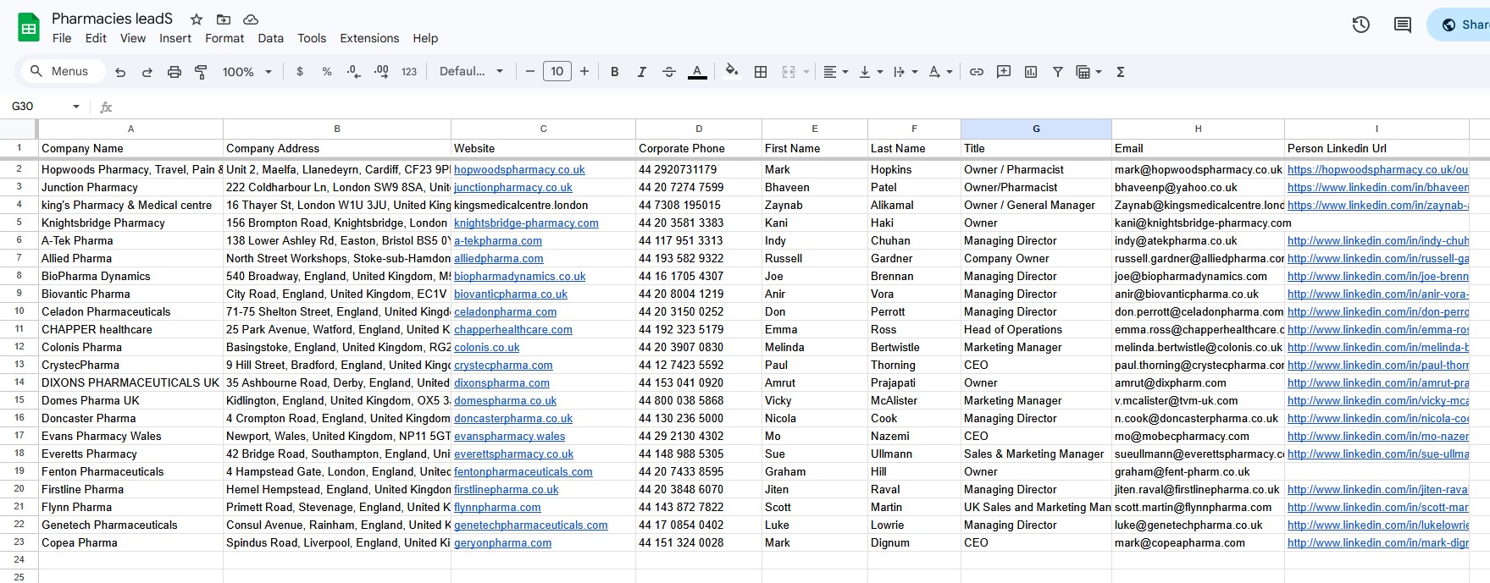The width and height of the screenshot is (1490, 583).
Task: Create a filter
Action: pos(1058,72)
